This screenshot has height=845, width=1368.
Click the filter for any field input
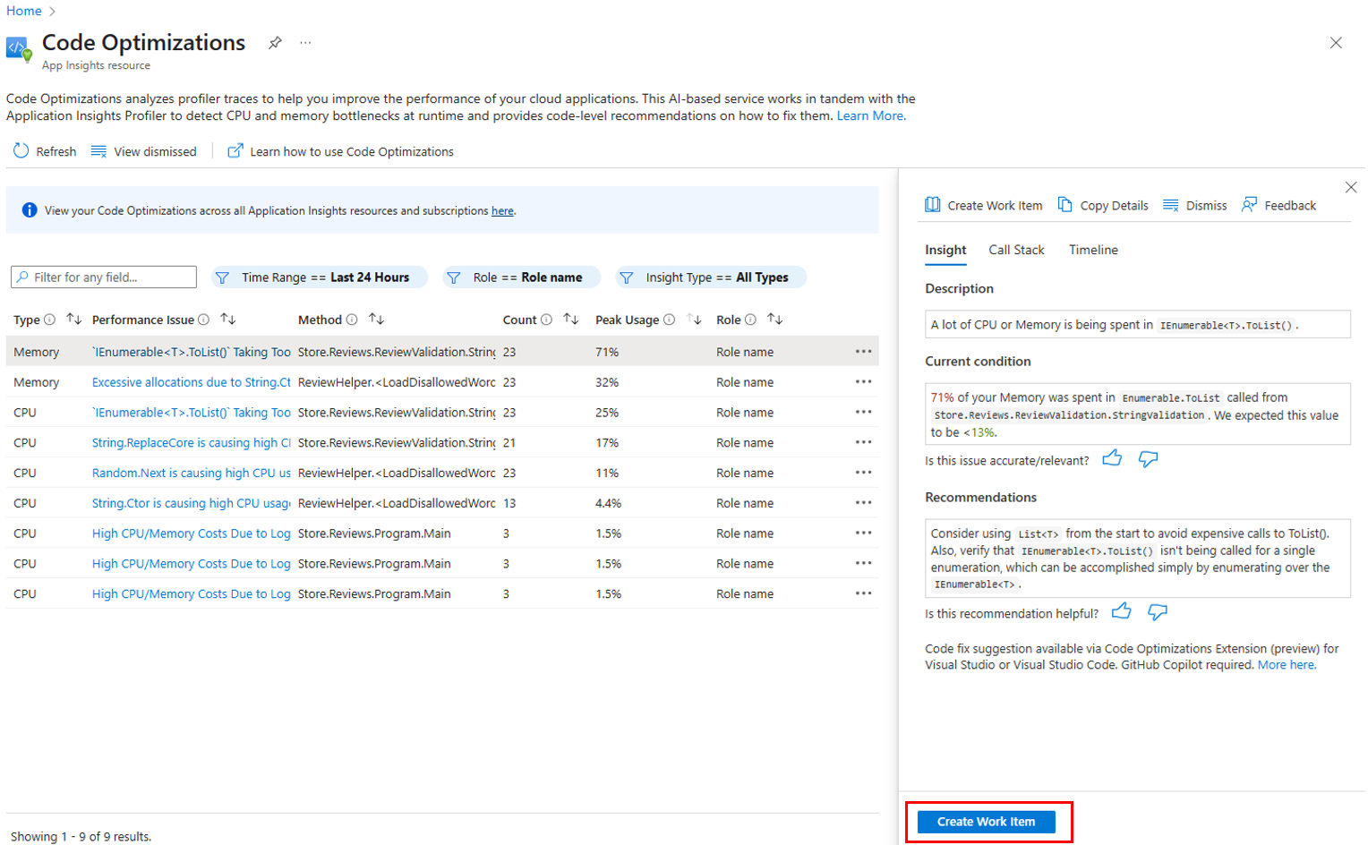click(x=103, y=277)
